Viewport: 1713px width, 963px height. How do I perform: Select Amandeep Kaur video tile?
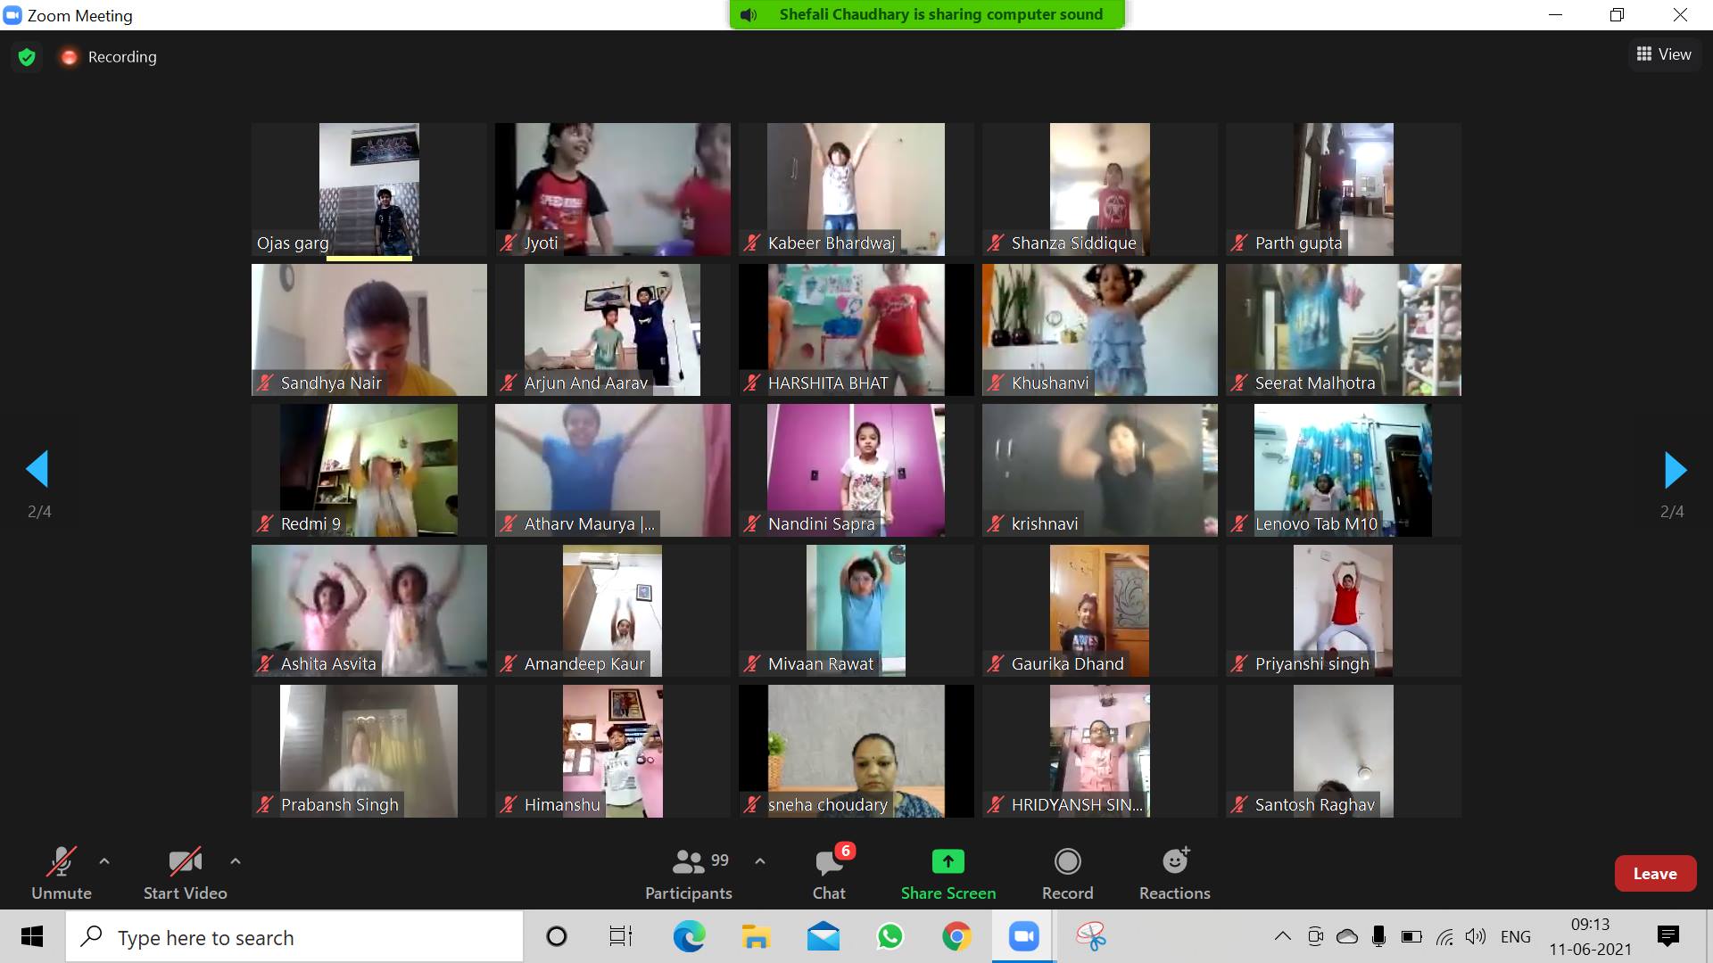613,611
